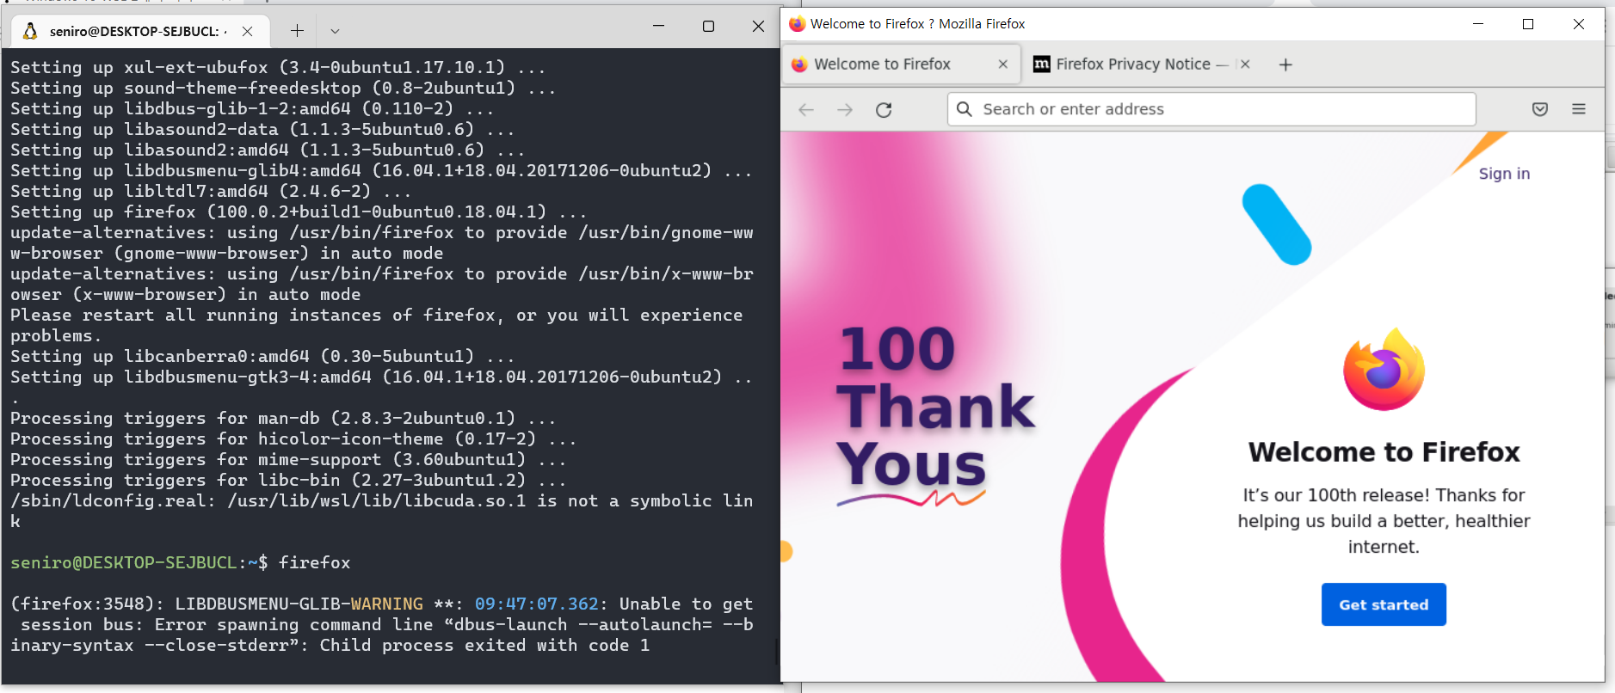Click 'Setting up xul-ext-ubufox' line
The width and height of the screenshot is (1615, 693).
coord(277,67)
